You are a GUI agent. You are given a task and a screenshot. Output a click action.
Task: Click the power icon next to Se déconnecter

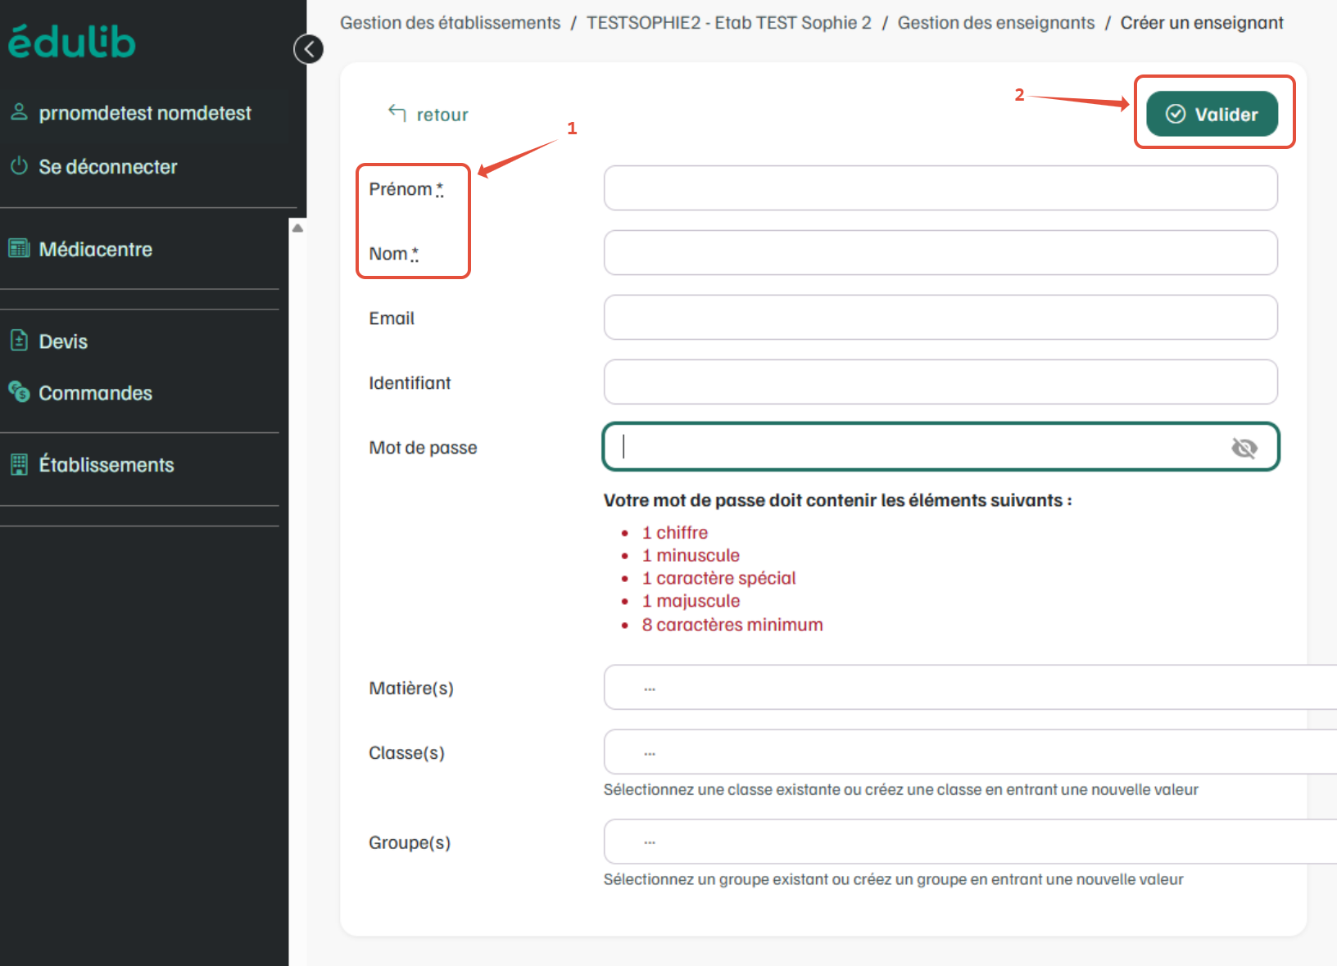coord(19,166)
